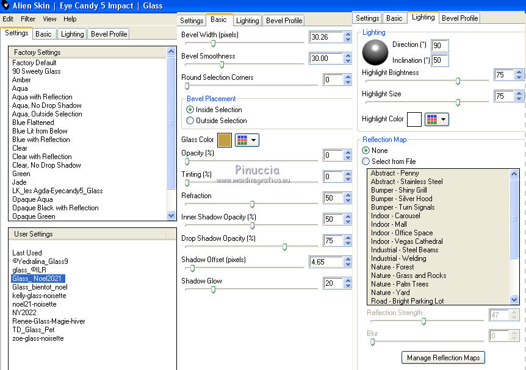Click Highlight Brightness spinner arrows

[519, 75]
